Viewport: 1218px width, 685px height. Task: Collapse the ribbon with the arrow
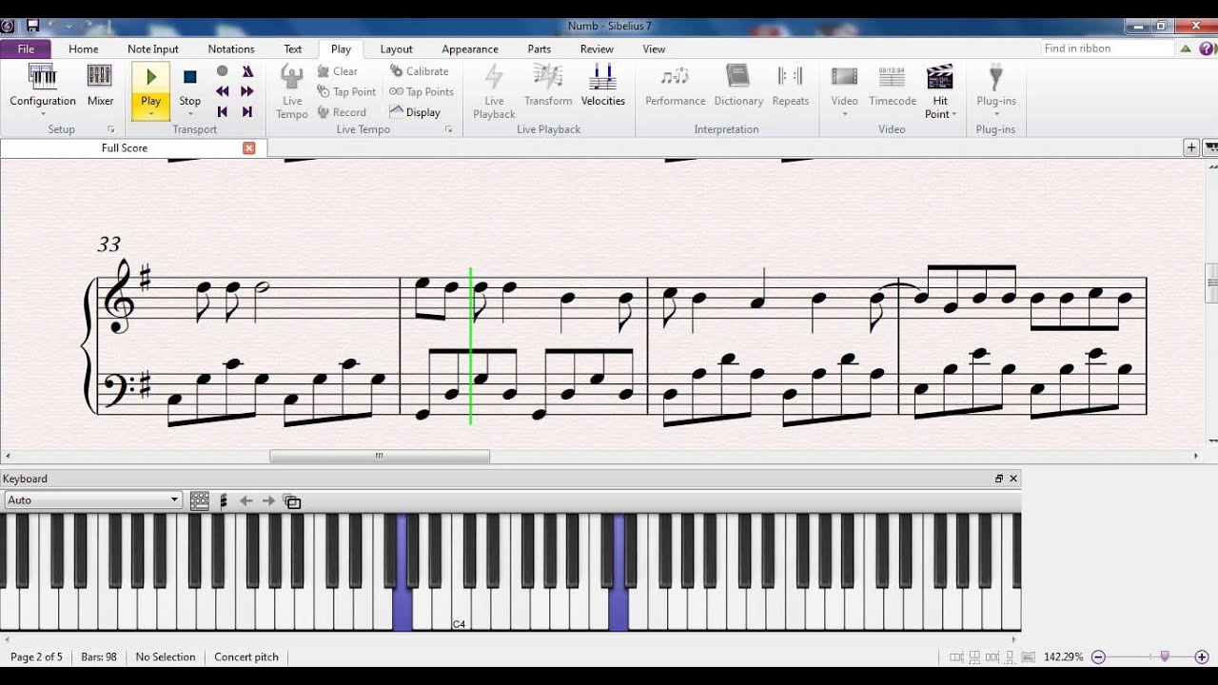coord(1187,49)
